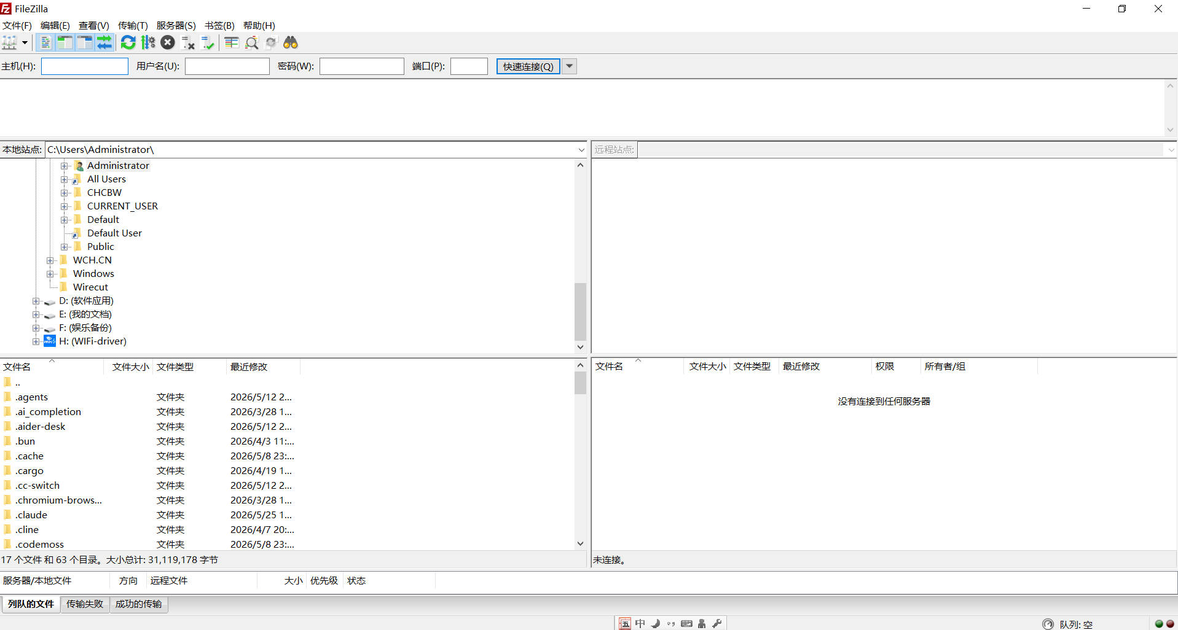Refresh the file and folder lists
Image resolution: width=1178 pixels, height=630 pixels.
128,42
